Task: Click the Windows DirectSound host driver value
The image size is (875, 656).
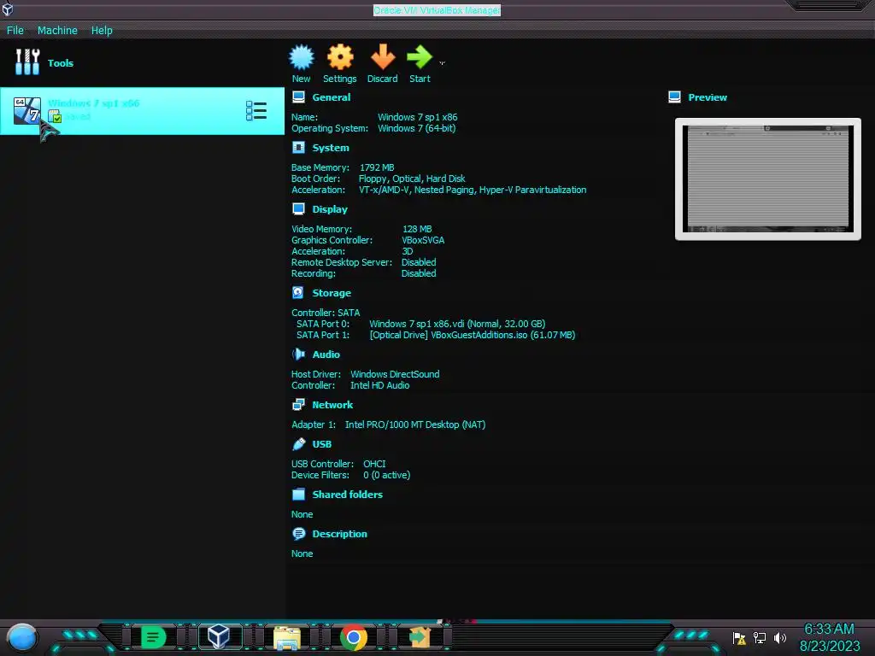Action: pyautogui.click(x=395, y=374)
